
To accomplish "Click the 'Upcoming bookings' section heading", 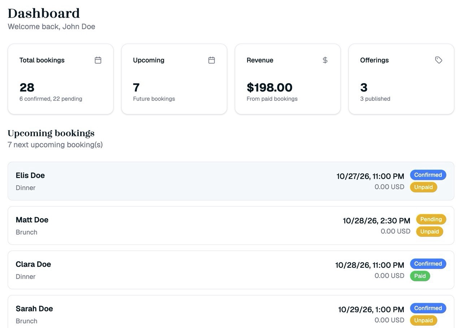I will pos(51,133).
